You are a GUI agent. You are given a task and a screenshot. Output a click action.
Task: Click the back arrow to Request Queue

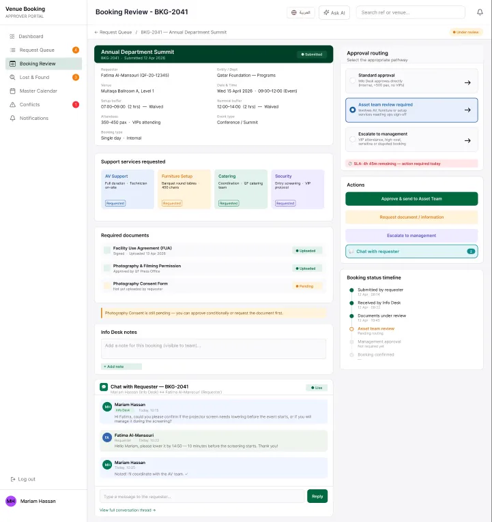tap(96, 32)
